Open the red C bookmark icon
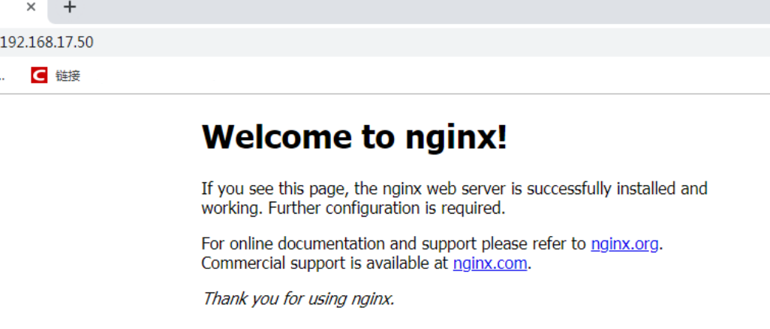This screenshot has height=329, width=770. tap(39, 76)
